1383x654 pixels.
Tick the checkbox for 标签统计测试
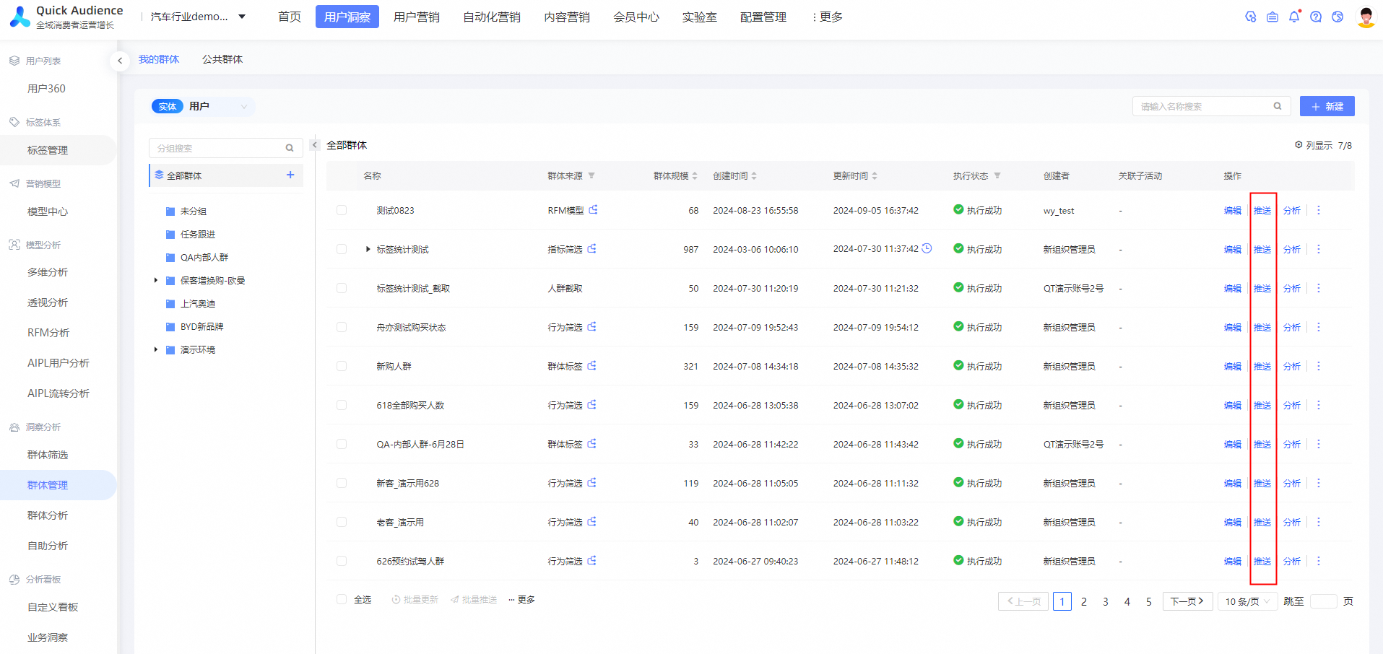coord(342,249)
